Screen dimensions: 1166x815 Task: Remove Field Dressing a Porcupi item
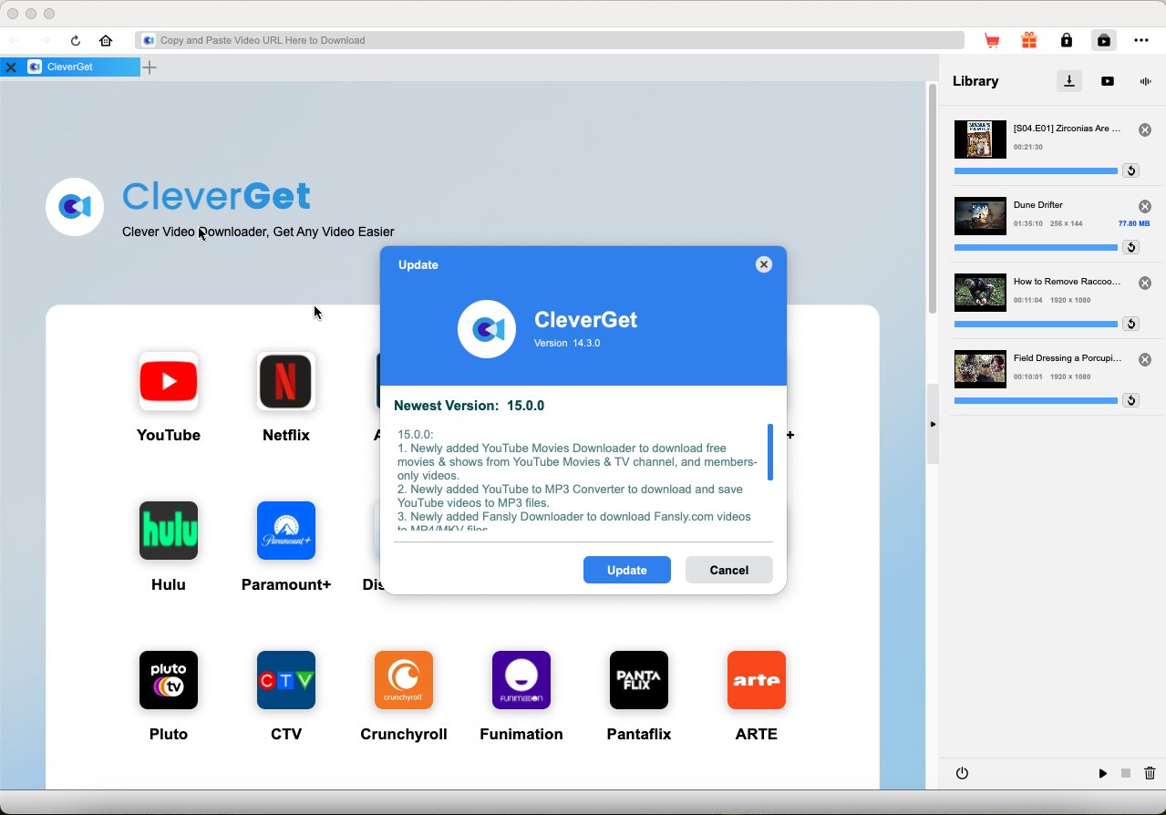click(x=1145, y=360)
